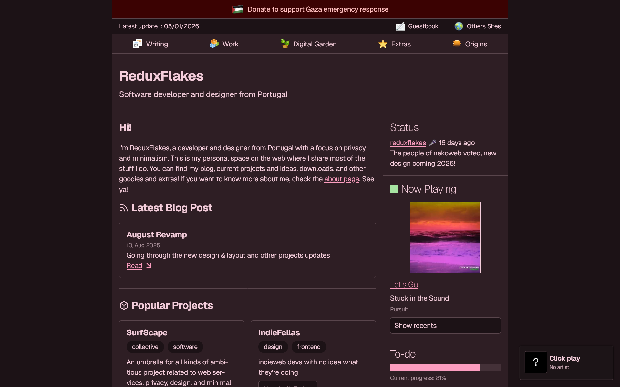Click the Extras star icon
Screen dimensions: 620x387
pos(383,44)
